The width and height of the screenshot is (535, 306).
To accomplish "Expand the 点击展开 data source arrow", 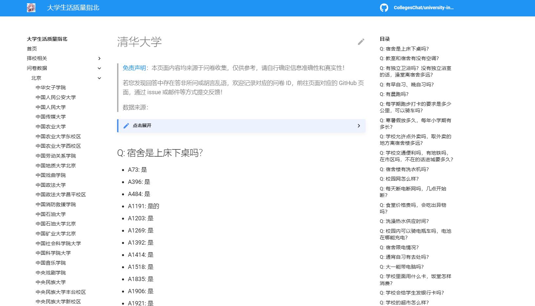I will (x=359, y=126).
